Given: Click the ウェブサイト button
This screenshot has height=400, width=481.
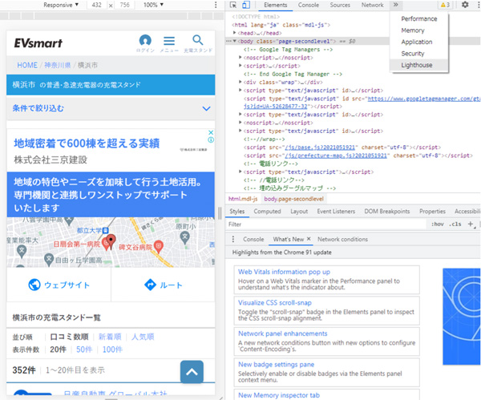Looking at the screenshot, I should [59, 285].
